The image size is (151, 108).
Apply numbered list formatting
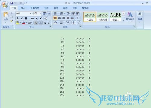click(x=61, y=13)
